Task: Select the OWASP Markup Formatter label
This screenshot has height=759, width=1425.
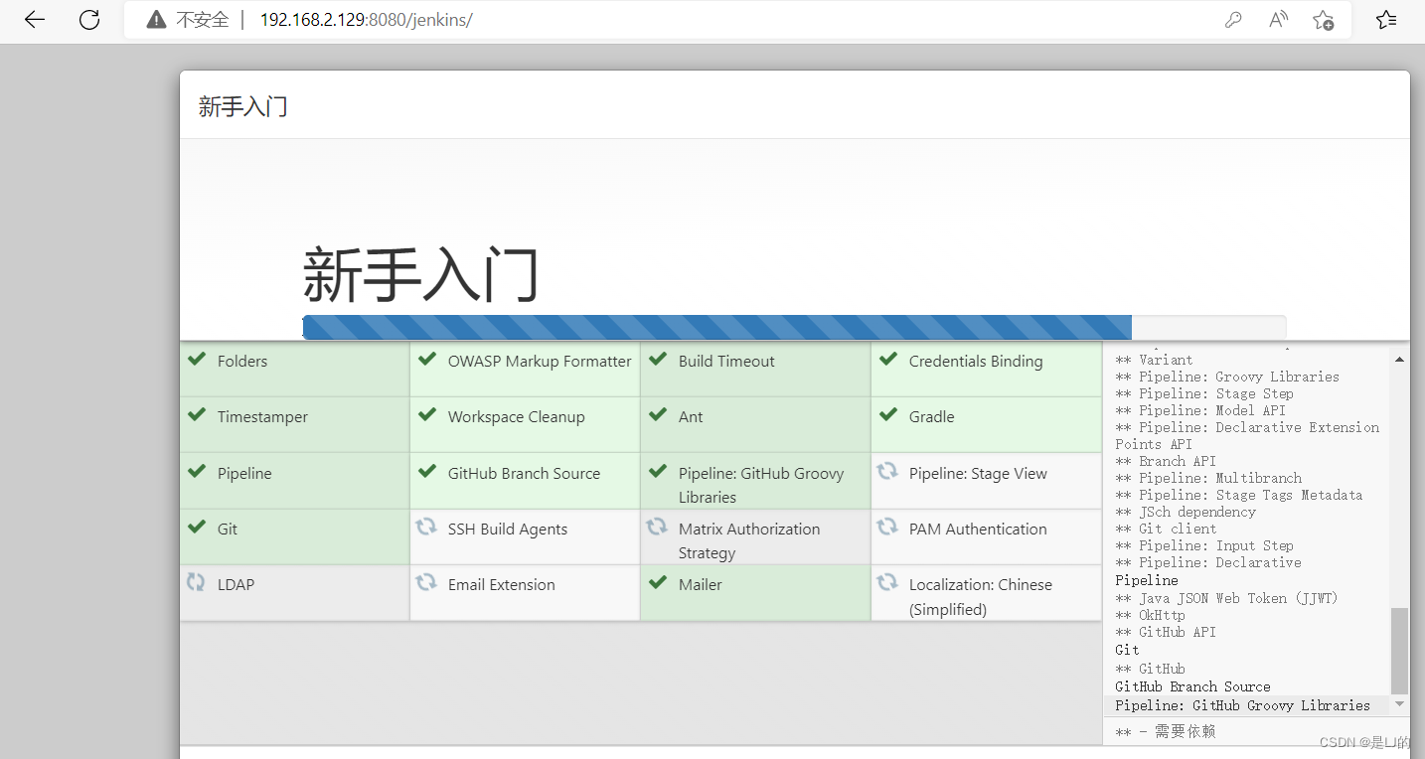Action: click(x=540, y=362)
